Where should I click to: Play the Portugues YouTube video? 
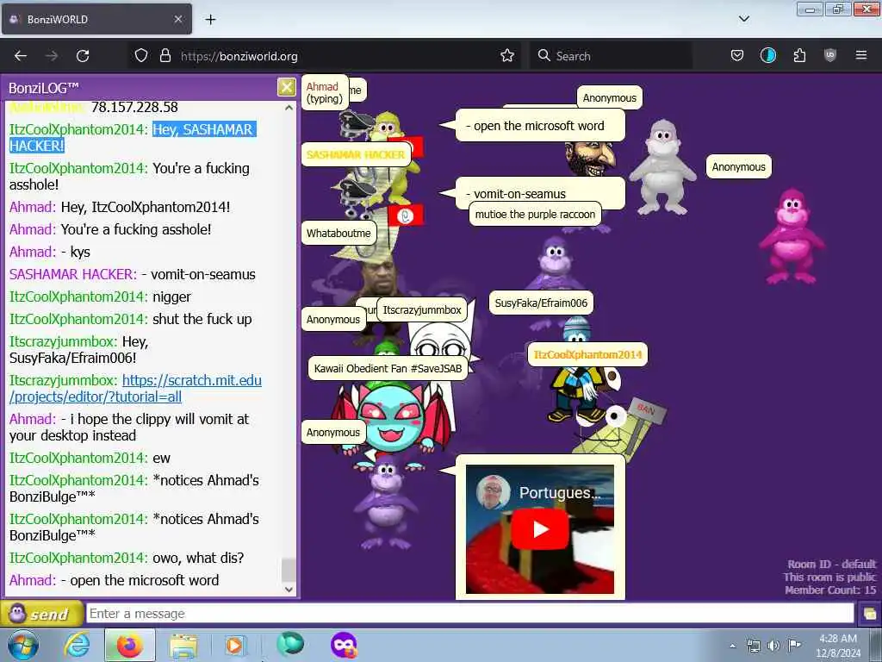pyautogui.click(x=540, y=528)
